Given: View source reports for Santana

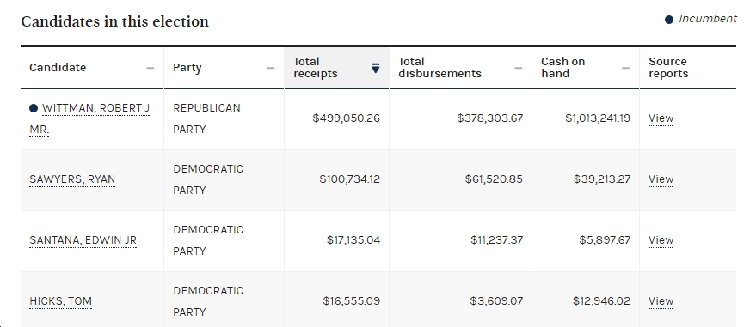Looking at the screenshot, I should tap(661, 240).
